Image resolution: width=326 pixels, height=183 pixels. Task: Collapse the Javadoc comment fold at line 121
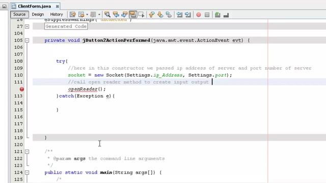pyautogui.click(x=27, y=151)
